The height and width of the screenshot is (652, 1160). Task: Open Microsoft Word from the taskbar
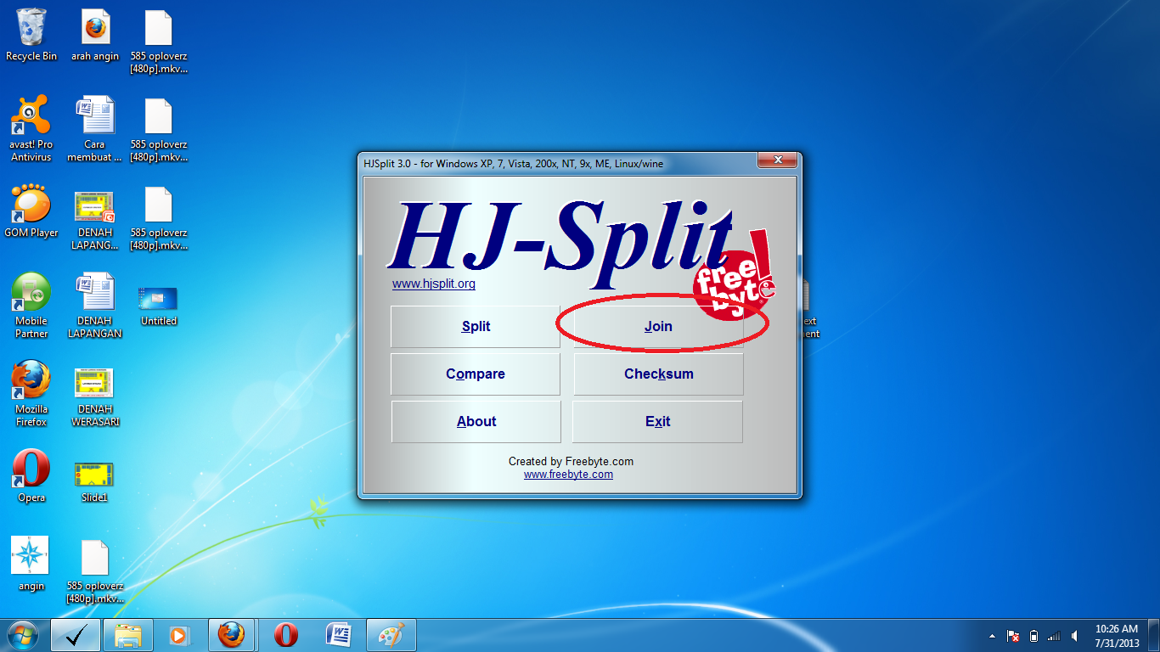(339, 635)
